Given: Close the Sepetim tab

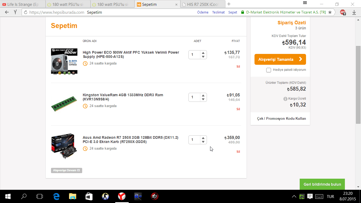Looking at the screenshot, I should 176,4.
